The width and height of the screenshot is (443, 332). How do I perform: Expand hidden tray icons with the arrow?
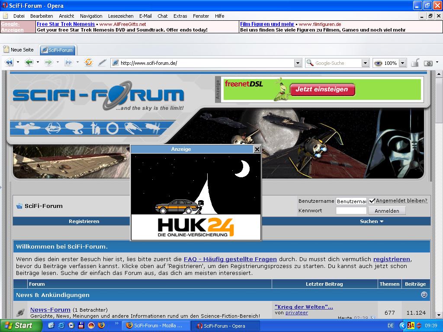(x=402, y=326)
